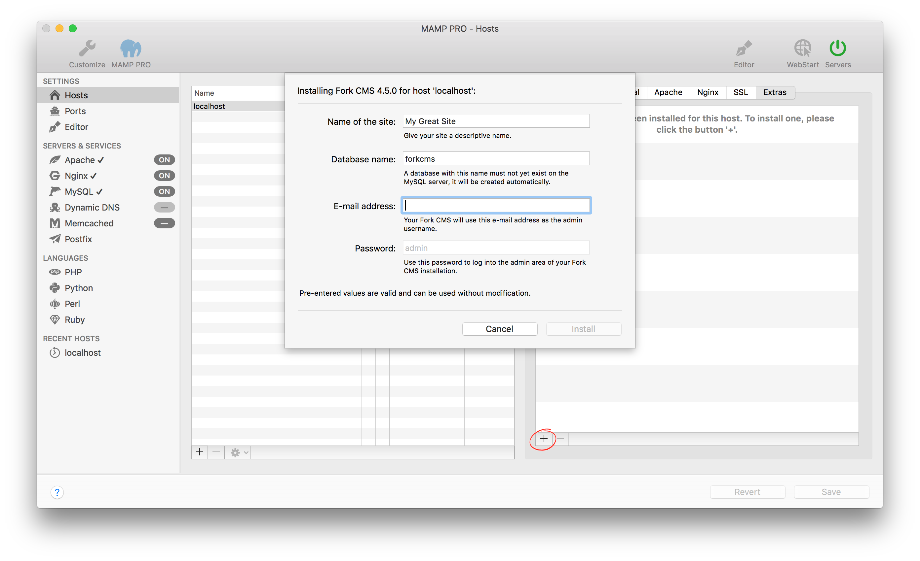Open the Editor pen icon in toolbar
Viewport: 920px width, 561px height.
pos(744,49)
